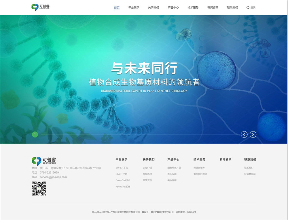The image size is (288, 220).
Task: Open 新闻资讯 in the top navigation
Action: [213, 7]
